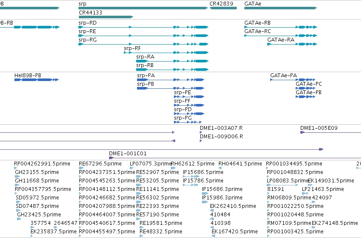Select transcript srp-RA
The image size is (361, 238).
tap(172, 61)
